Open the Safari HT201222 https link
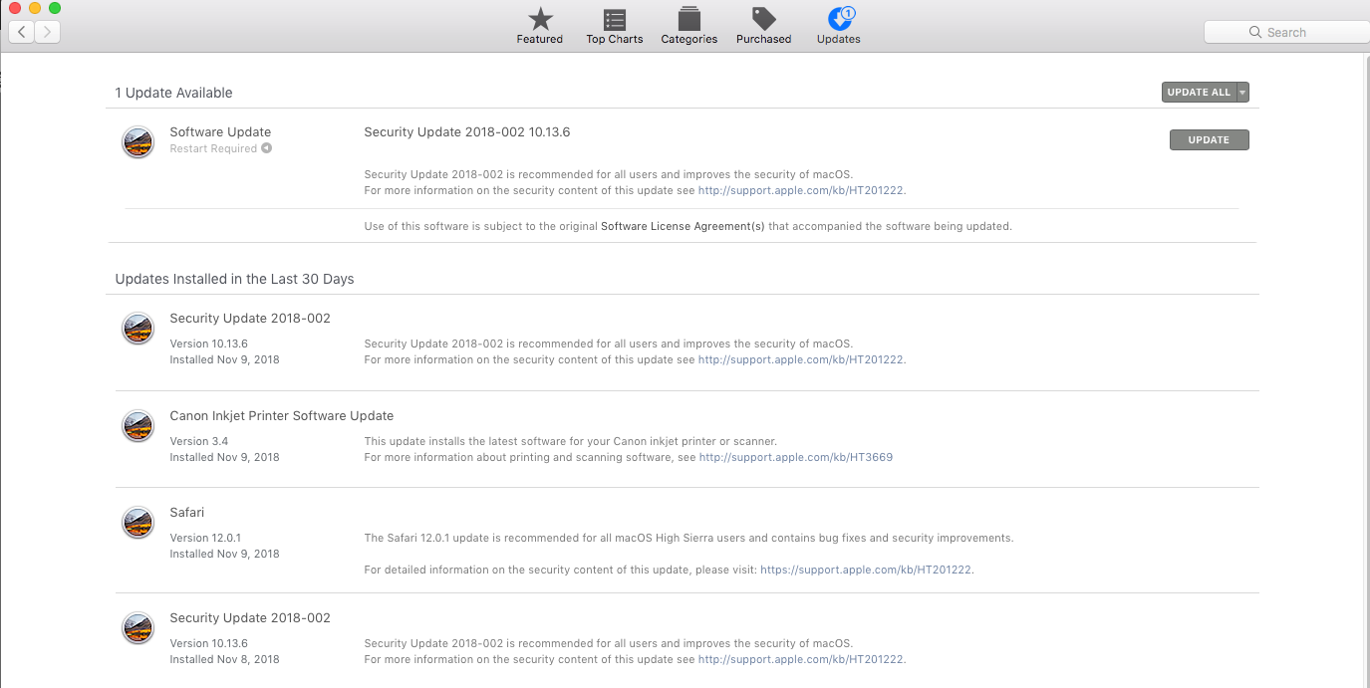Image resolution: width=1370 pixels, height=688 pixels. pyautogui.click(x=866, y=570)
